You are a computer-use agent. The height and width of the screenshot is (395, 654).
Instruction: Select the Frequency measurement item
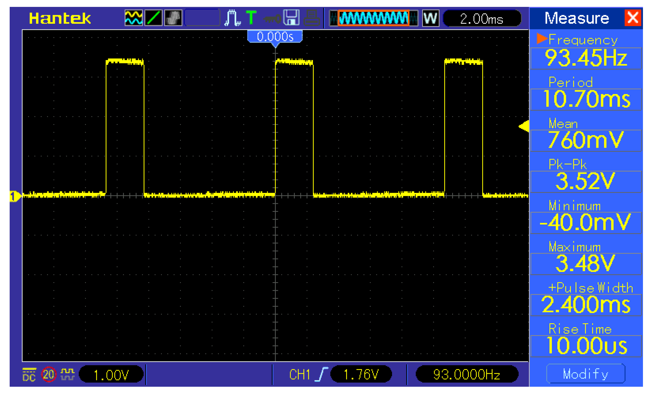583,40
